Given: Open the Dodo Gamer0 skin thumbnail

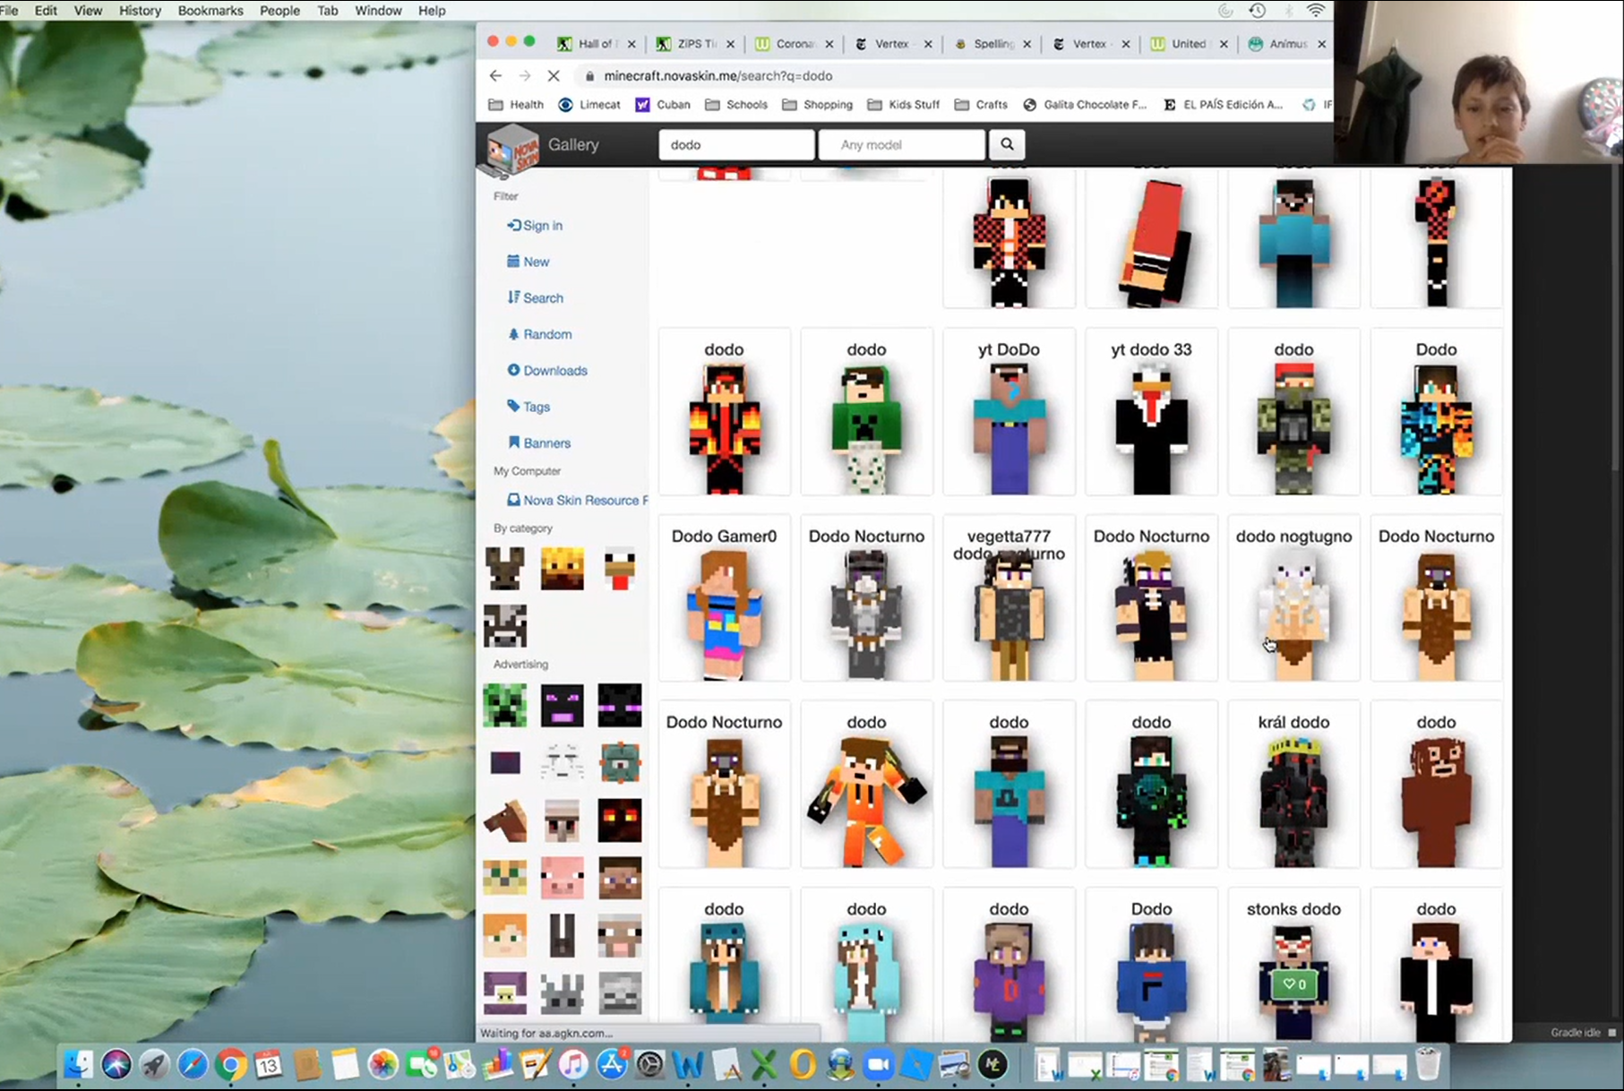Looking at the screenshot, I should pos(724,598).
